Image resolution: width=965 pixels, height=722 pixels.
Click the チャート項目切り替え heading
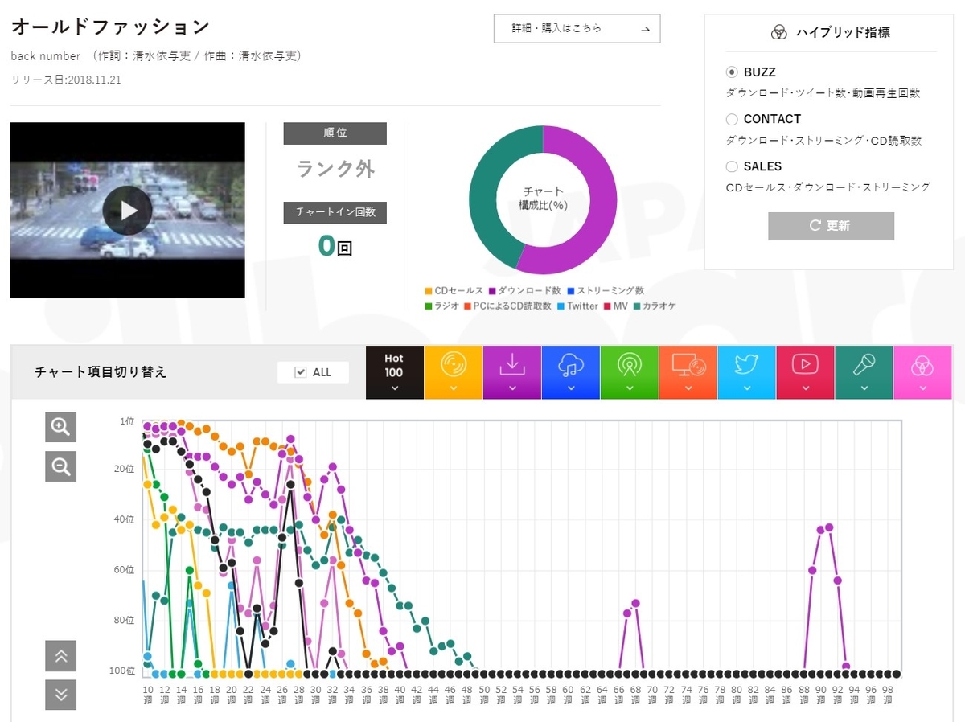[101, 372]
